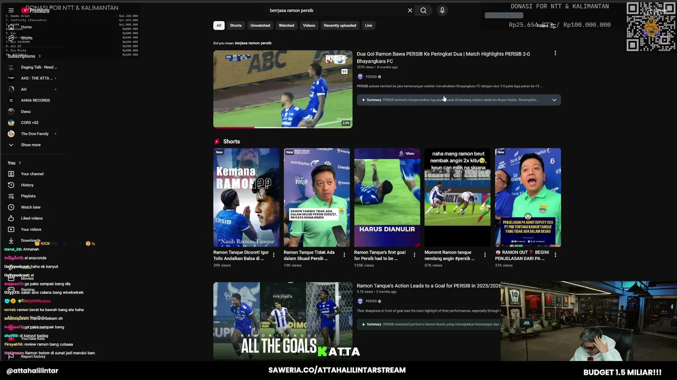
Task: Show more subscriptions in sidebar
Action: coord(30,145)
